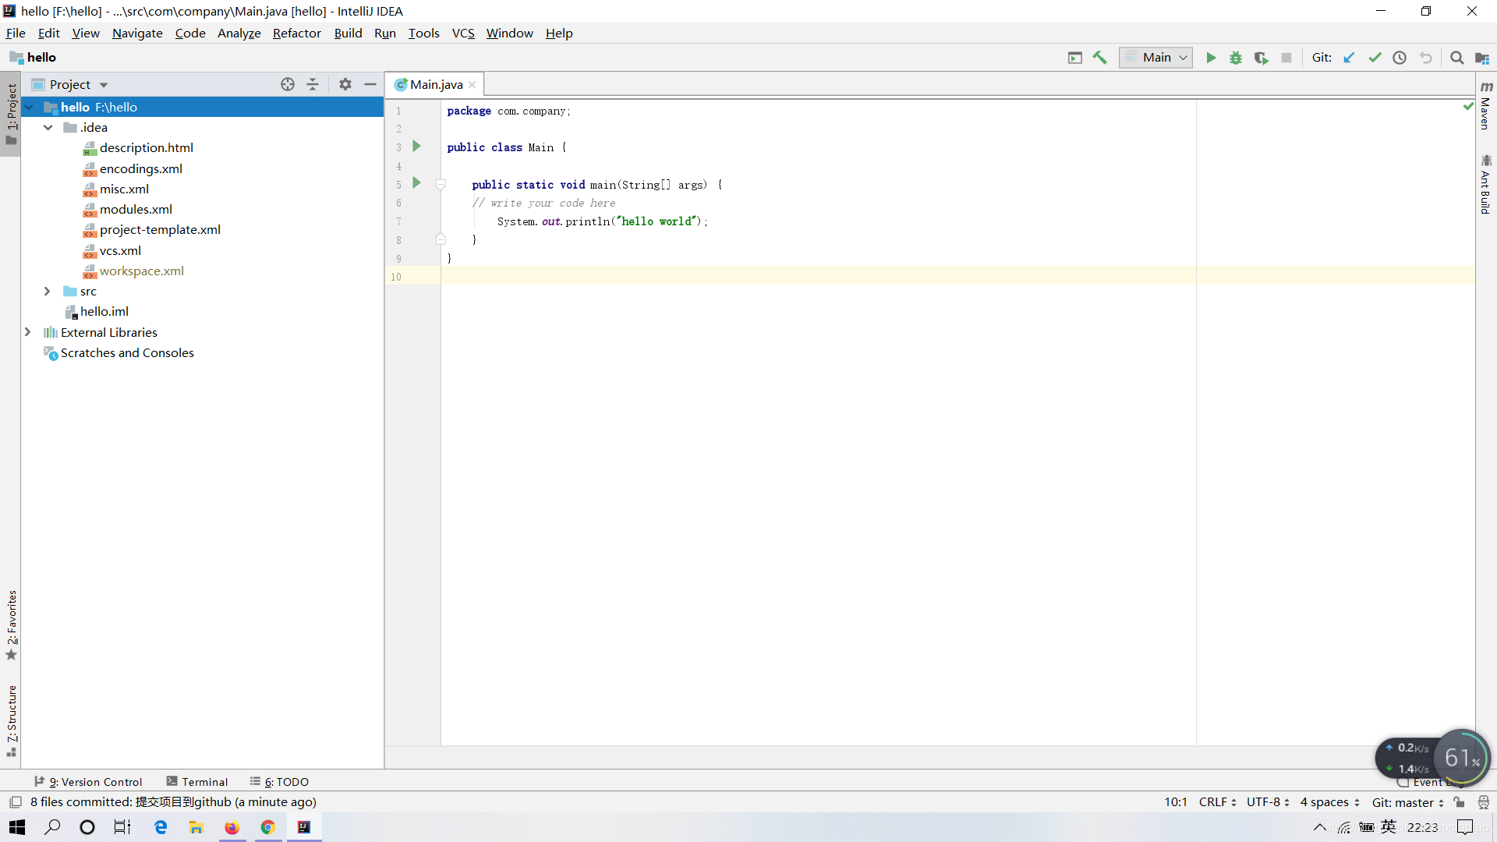Click the Search everywhere magnifier icon

coord(1457,57)
